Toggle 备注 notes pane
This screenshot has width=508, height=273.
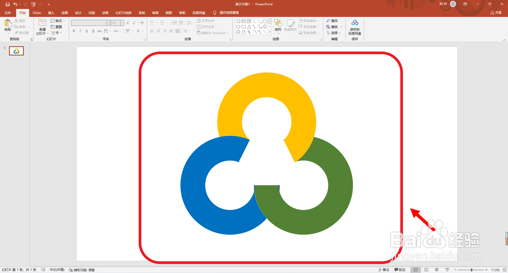tap(384, 270)
